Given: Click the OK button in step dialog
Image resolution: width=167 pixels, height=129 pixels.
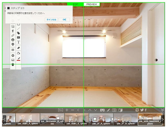Looking at the screenshot, I should [x=64, y=20].
